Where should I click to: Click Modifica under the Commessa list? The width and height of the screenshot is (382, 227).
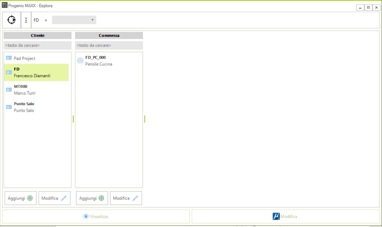[x=126, y=198]
